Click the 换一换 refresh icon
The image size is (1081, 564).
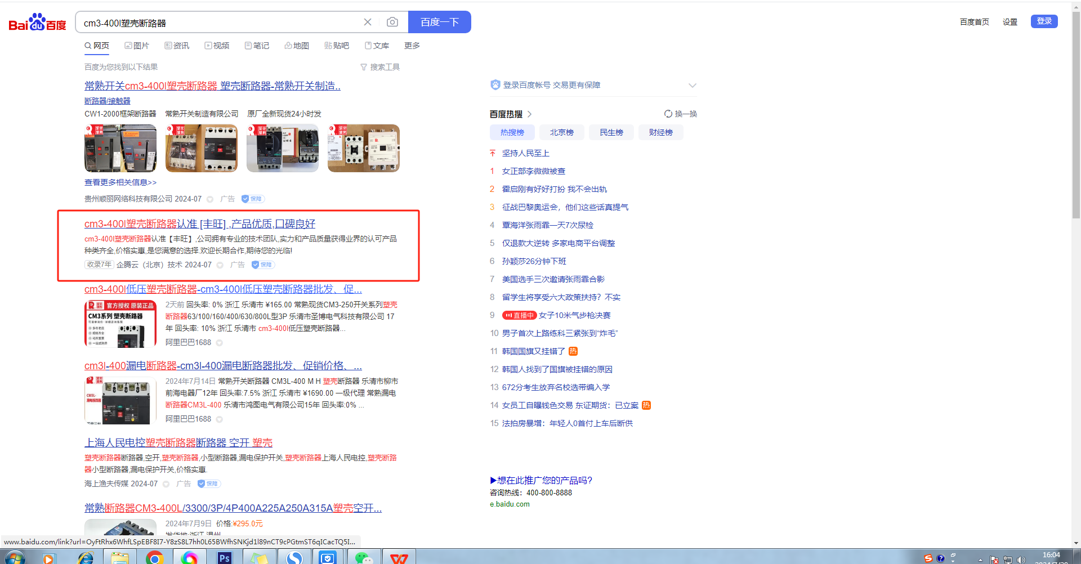668,114
